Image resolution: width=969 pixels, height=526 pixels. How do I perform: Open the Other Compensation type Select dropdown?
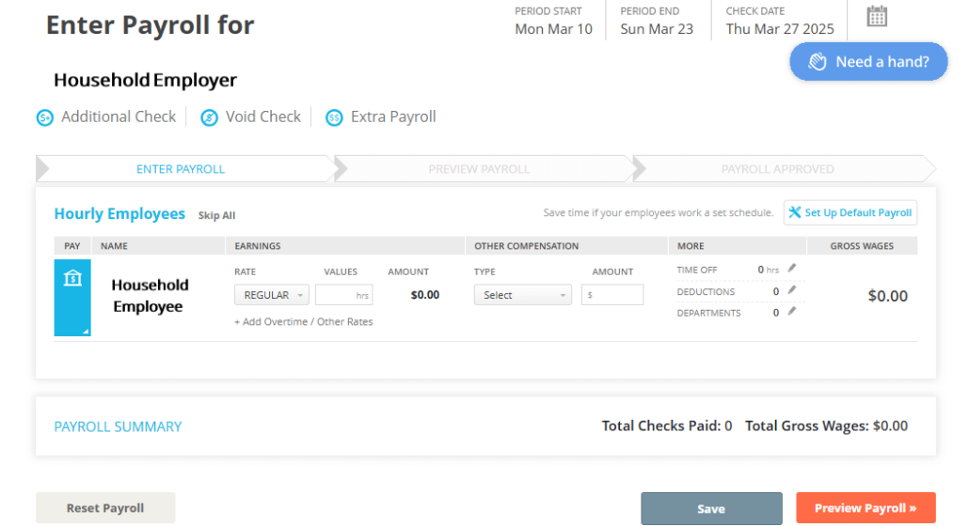[x=522, y=295]
